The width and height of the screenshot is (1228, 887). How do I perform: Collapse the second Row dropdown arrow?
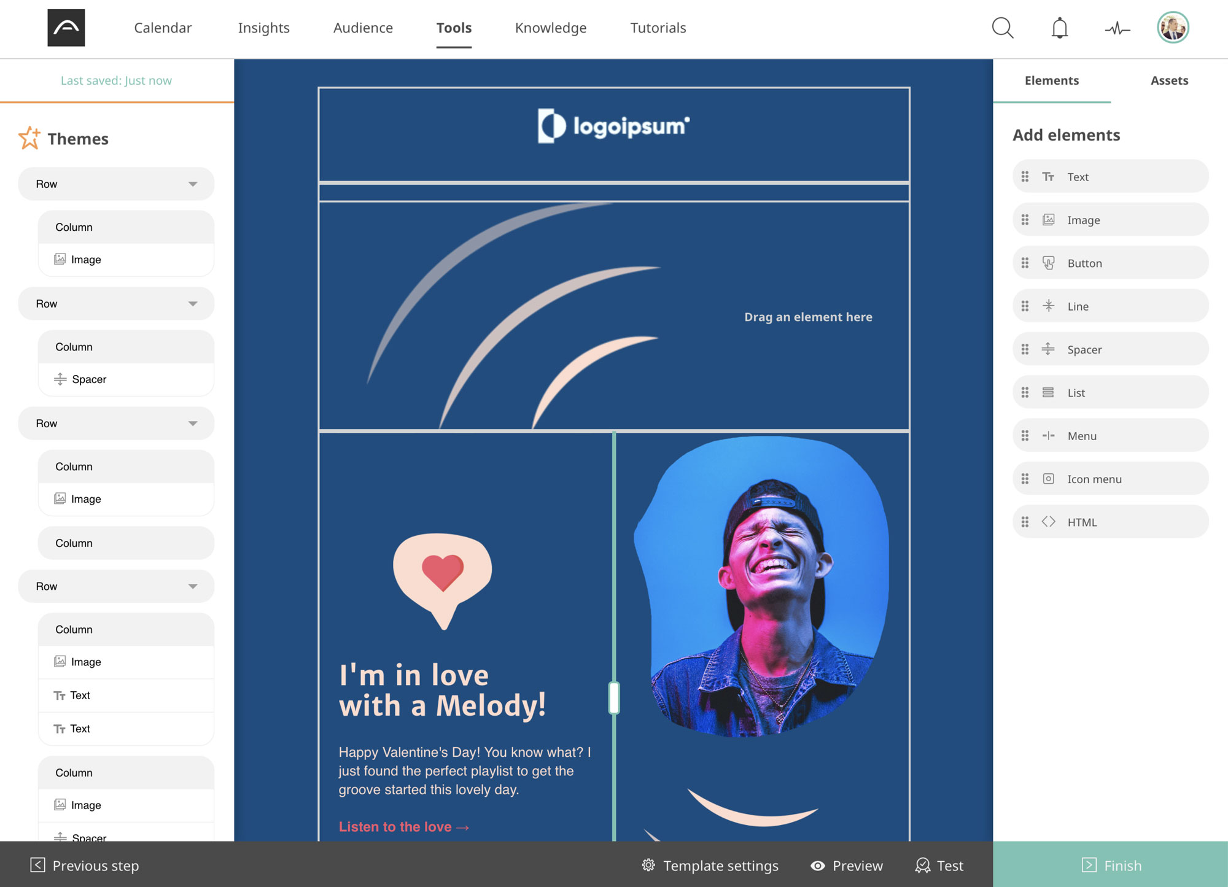(x=193, y=304)
